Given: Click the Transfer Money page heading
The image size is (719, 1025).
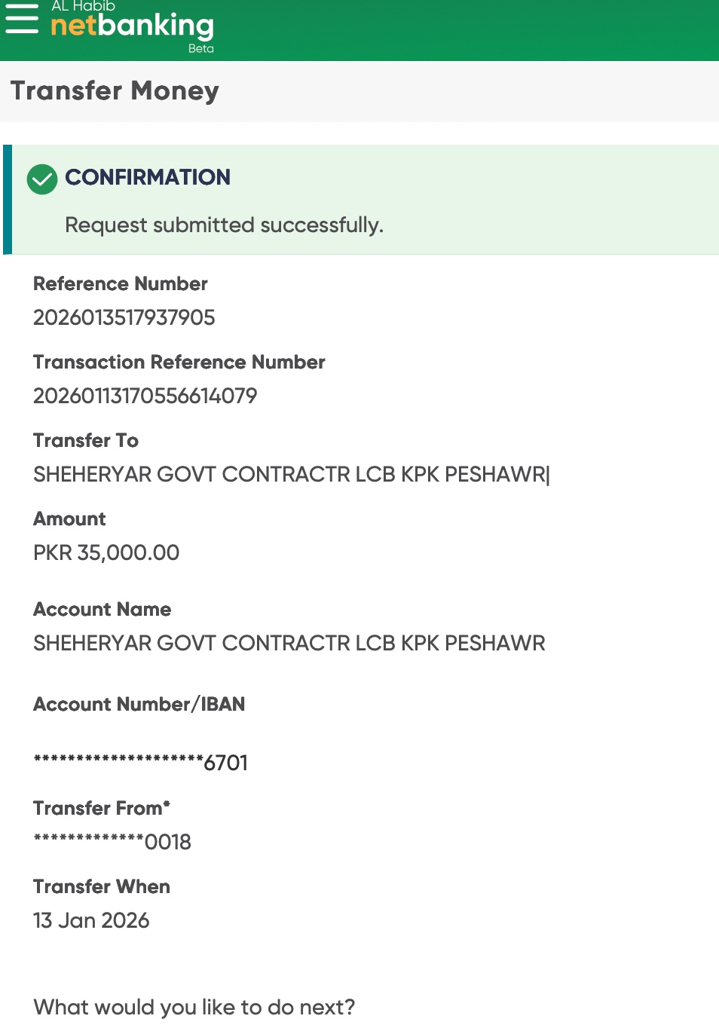Looking at the screenshot, I should pos(115,91).
